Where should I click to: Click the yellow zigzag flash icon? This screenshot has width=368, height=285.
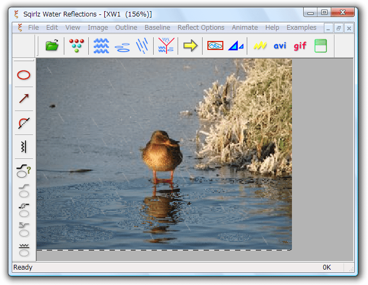point(260,45)
